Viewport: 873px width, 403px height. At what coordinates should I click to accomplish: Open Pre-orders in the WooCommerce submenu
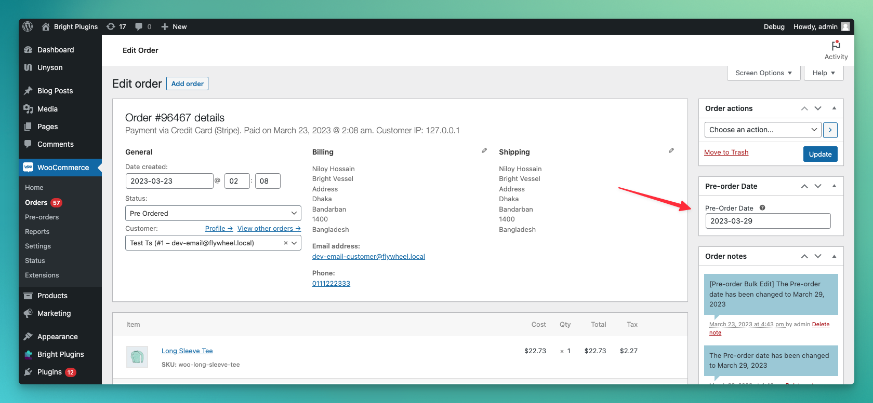tap(42, 217)
